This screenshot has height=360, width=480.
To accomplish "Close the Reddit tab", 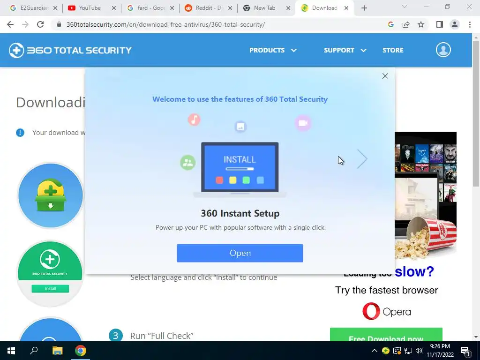I will coord(230,8).
